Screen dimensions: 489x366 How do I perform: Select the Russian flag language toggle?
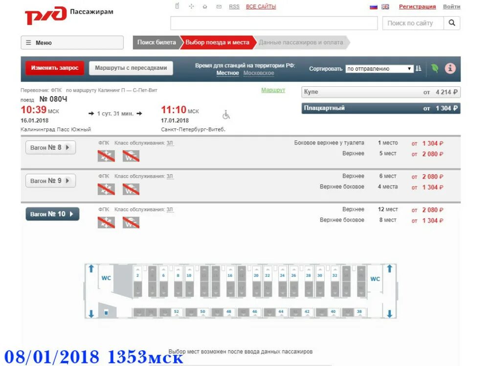pos(374,6)
